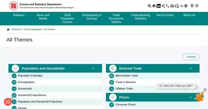Click Statistics breadcrumb link
This screenshot has width=208, height=109.
coord(17,29)
